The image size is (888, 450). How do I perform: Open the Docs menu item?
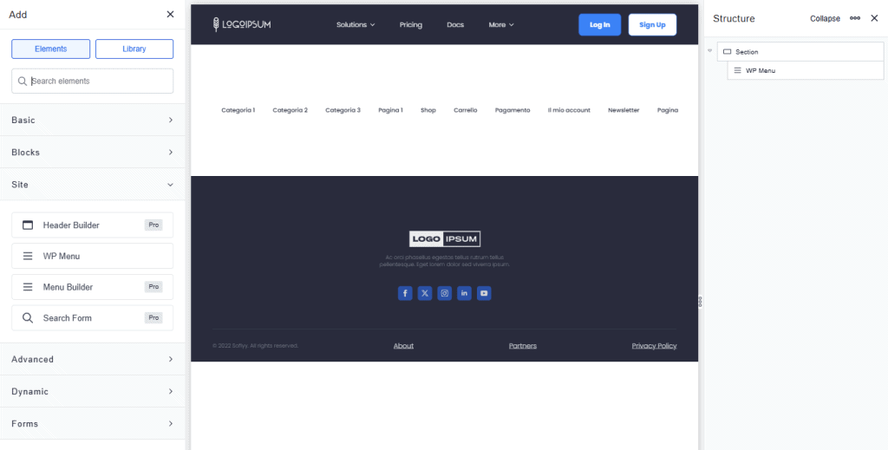click(455, 25)
